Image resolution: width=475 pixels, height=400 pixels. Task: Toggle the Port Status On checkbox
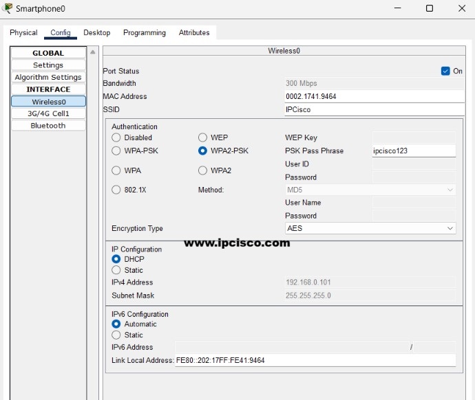[x=445, y=71]
